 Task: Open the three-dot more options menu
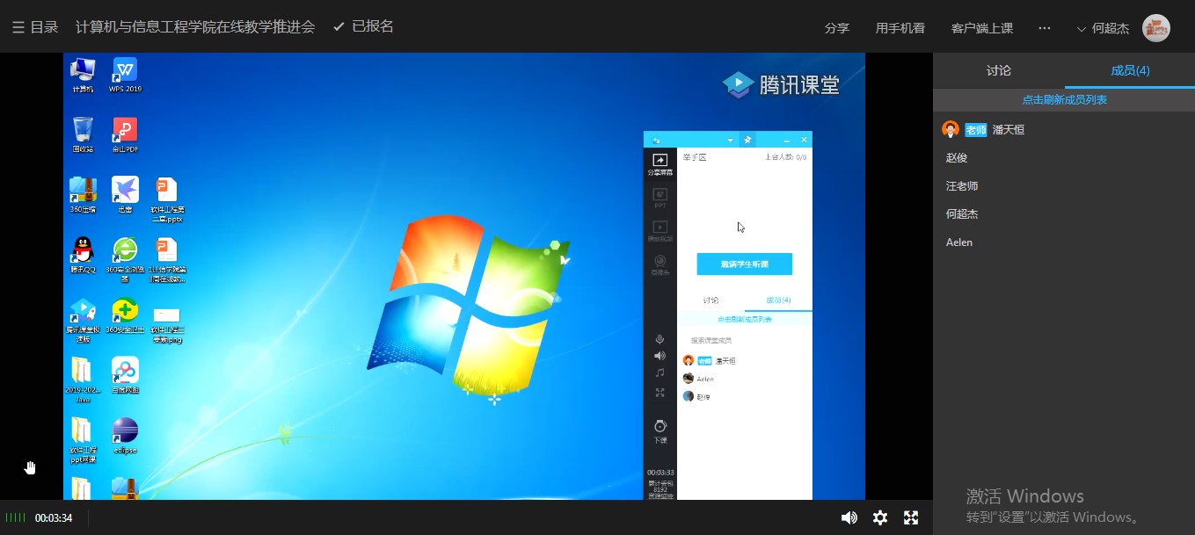pyautogui.click(x=1045, y=28)
